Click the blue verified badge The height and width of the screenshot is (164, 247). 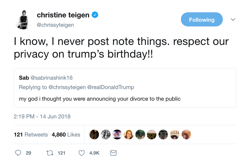[95, 15]
